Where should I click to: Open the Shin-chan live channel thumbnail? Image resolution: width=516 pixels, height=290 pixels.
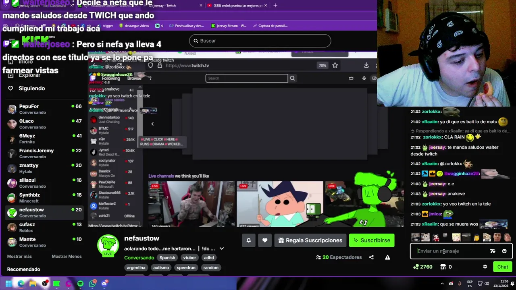[280, 204]
